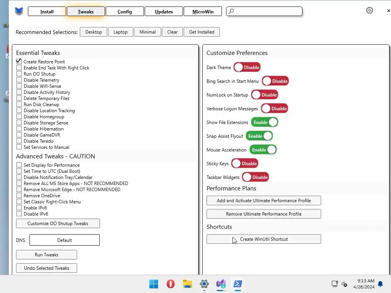Toggle Show File Extensions switch
Image resolution: width=391 pixels, height=293 pixels.
point(265,122)
